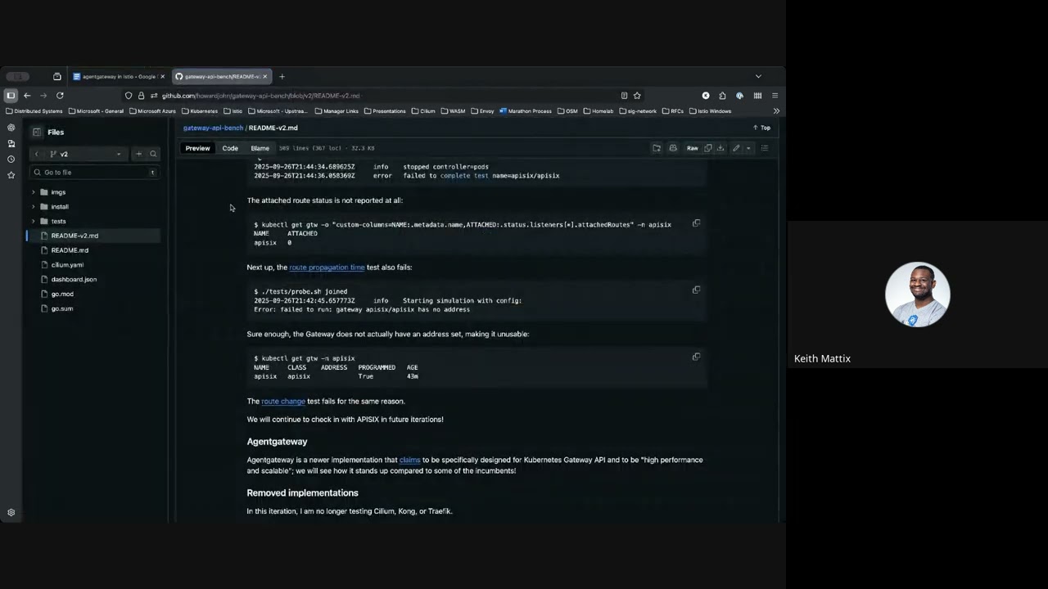Open go.mod in the file tree
Image resolution: width=1048 pixels, height=589 pixels.
point(62,294)
